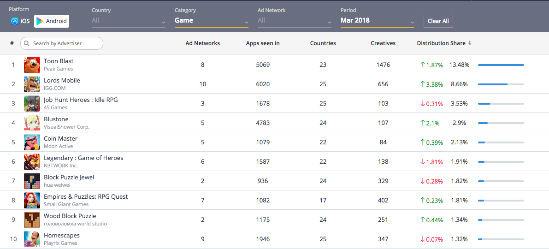Click VisualShower Corp. publisher text
549x249 pixels.
click(x=66, y=127)
